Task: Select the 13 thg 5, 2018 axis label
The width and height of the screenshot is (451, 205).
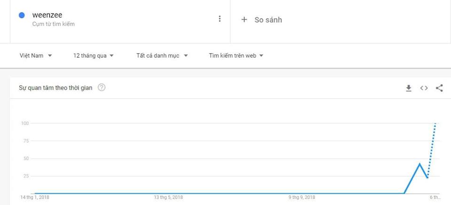Action: 168,198
